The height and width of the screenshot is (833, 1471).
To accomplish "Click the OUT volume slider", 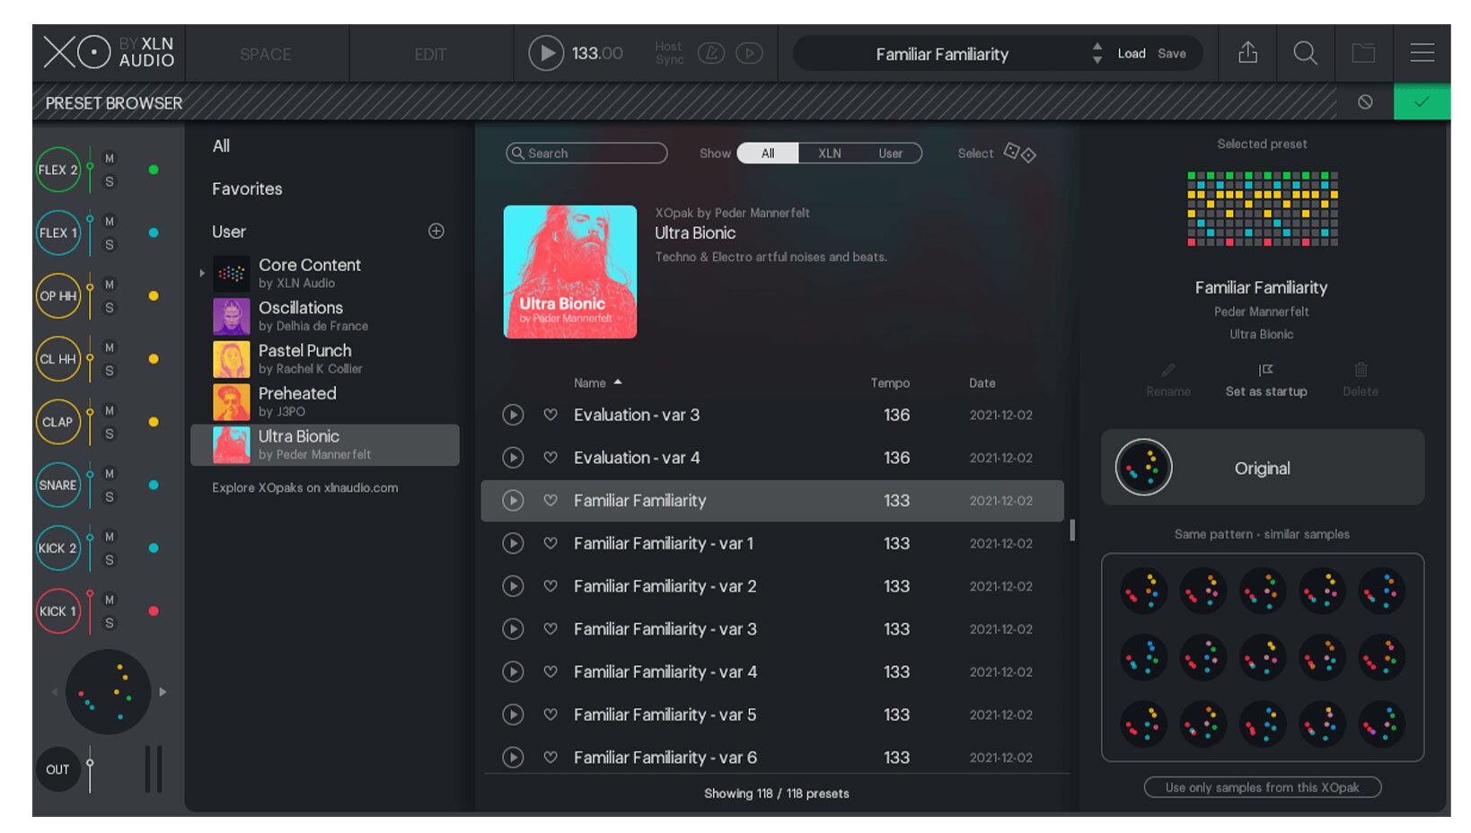I will click(x=90, y=768).
